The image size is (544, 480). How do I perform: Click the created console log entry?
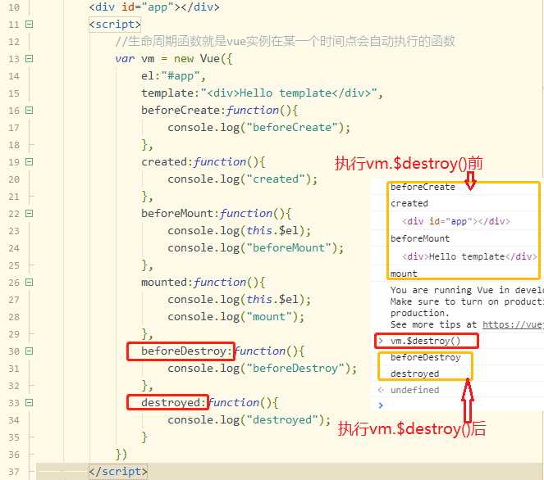click(x=409, y=203)
